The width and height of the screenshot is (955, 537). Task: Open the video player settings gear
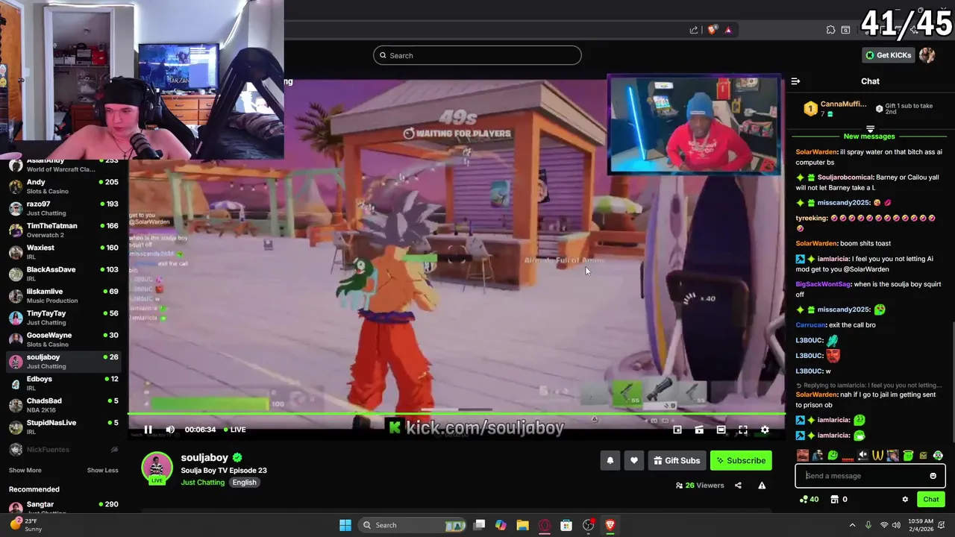click(x=765, y=430)
